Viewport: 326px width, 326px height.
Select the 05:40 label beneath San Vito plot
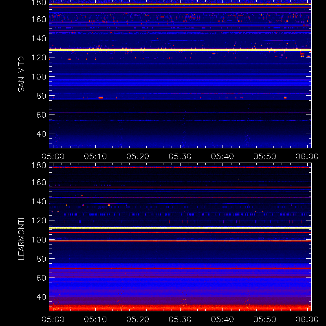tap(222, 156)
